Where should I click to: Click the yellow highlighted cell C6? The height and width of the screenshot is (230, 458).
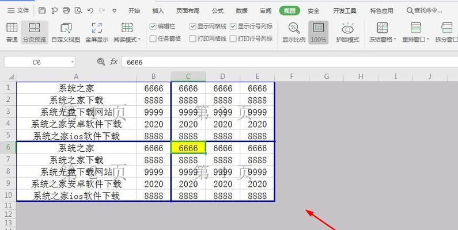pyautogui.click(x=188, y=148)
